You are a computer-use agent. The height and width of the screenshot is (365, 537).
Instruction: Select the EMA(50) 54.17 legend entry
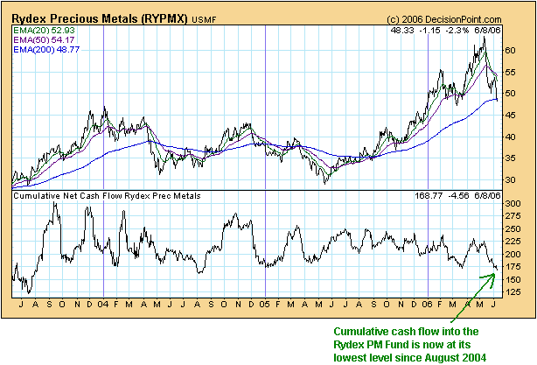pyautogui.click(x=40, y=40)
